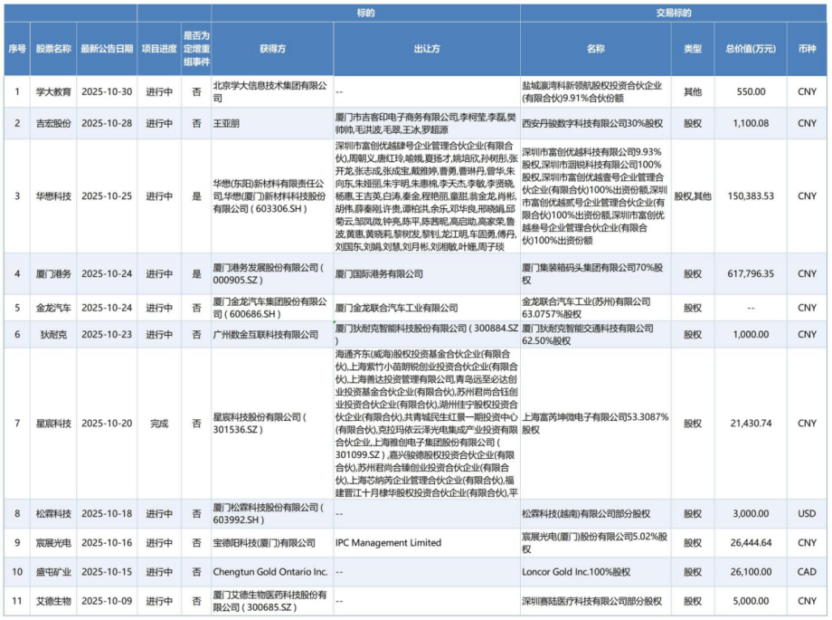The image size is (832, 620).
Task: Select the stock name 金龙汽车
Action: click(x=53, y=308)
